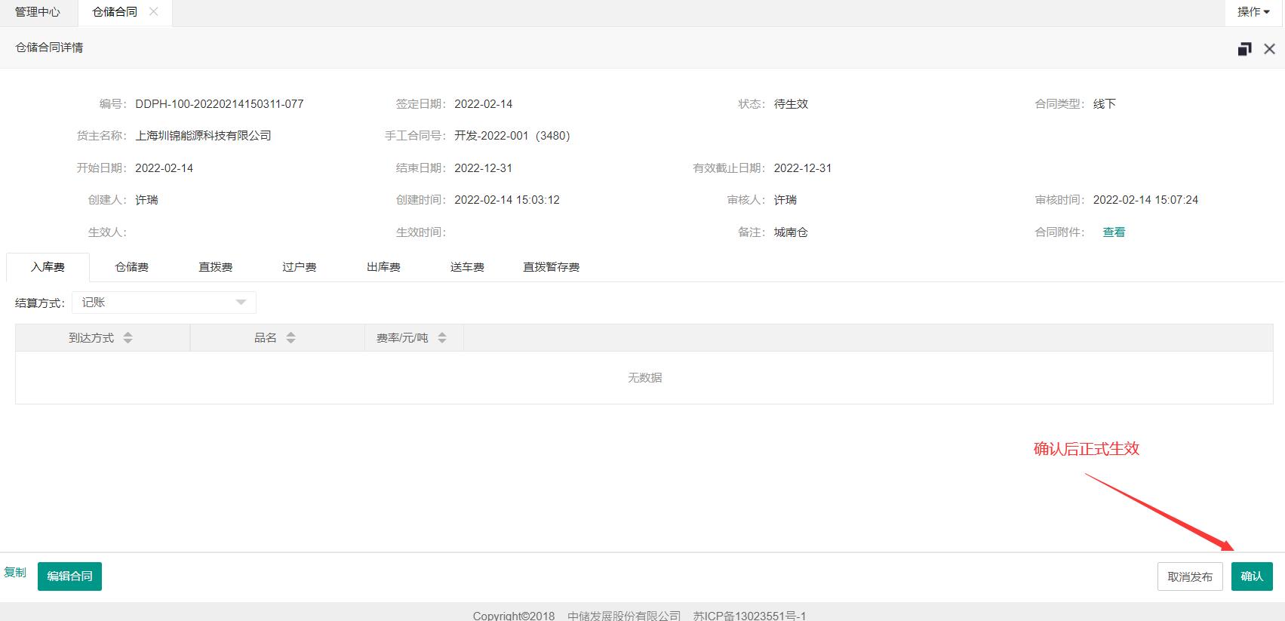The height and width of the screenshot is (621, 1285).
Task: Click the 复制 link
Action: point(15,573)
